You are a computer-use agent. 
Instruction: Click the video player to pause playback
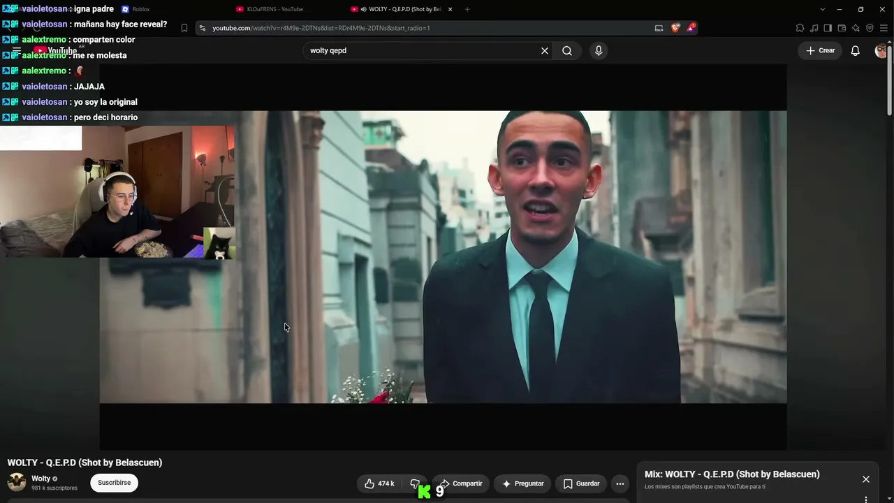(443, 257)
